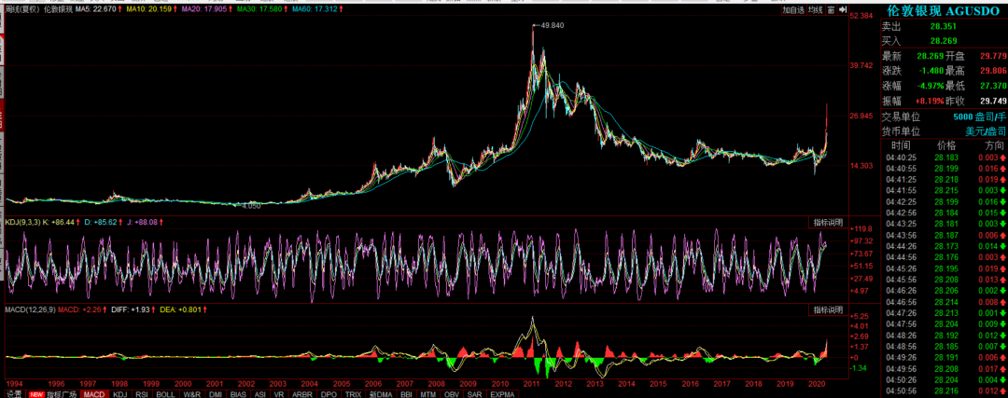Click the DIFF: +1.93 MACD value

point(130,310)
